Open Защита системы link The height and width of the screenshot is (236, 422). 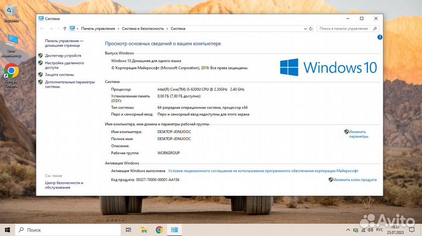point(59,75)
